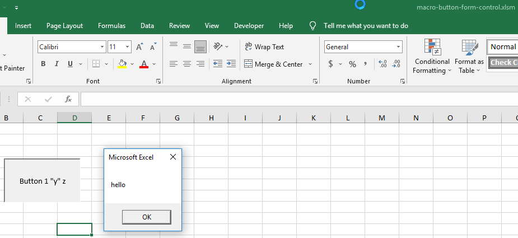The image size is (518, 238).
Task: Select the Normal cell style
Action: pyautogui.click(x=503, y=46)
